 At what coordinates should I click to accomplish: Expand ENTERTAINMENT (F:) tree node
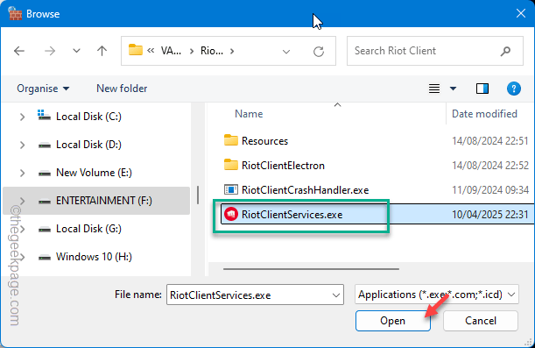point(22,201)
